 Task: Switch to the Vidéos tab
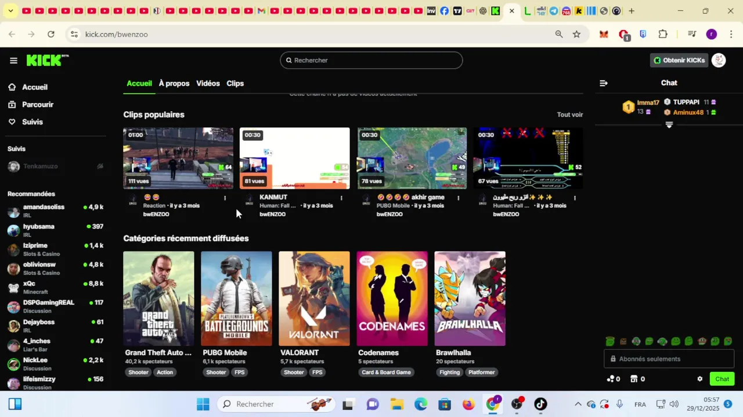pos(208,83)
